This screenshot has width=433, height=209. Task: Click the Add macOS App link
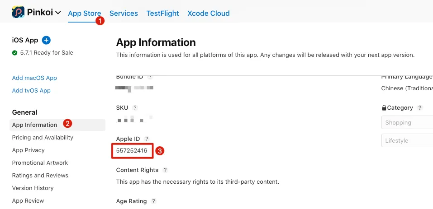pyautogui.click(x=34, y=78)
